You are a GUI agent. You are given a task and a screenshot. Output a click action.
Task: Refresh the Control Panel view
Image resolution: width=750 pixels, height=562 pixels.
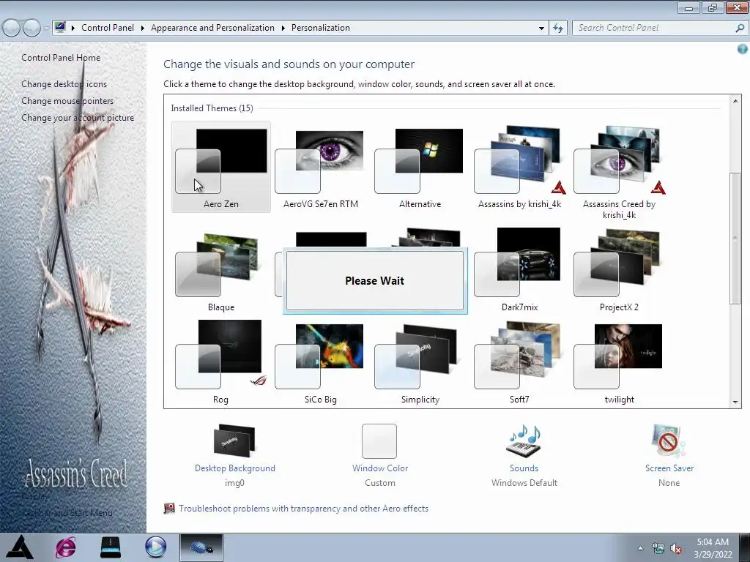558,29
